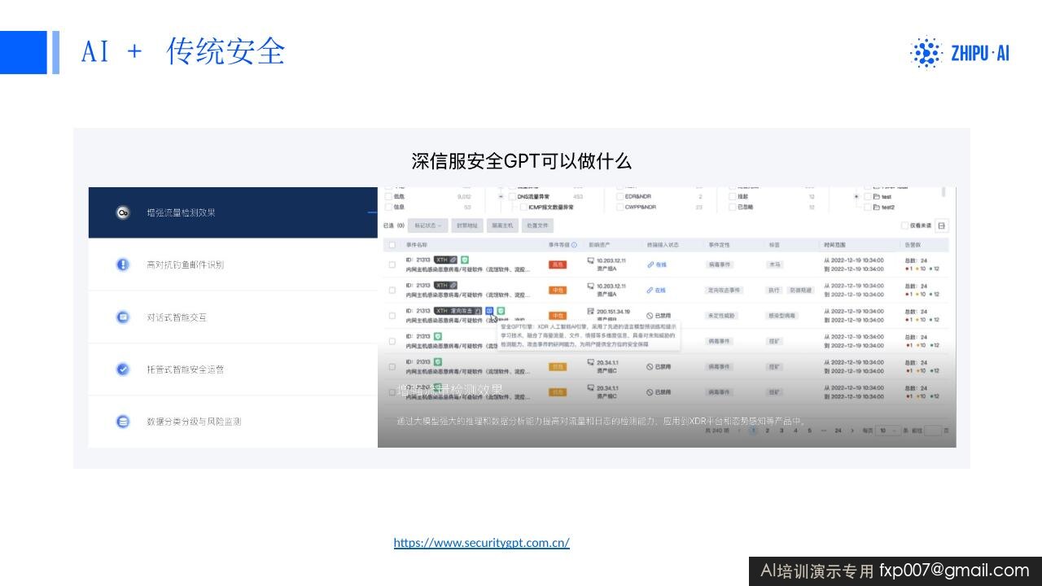Click the 未定性威胁 label
Image resolution: width=1042 pixels, height=586 pixels.
pyautogui.click(x=721, y=315)
